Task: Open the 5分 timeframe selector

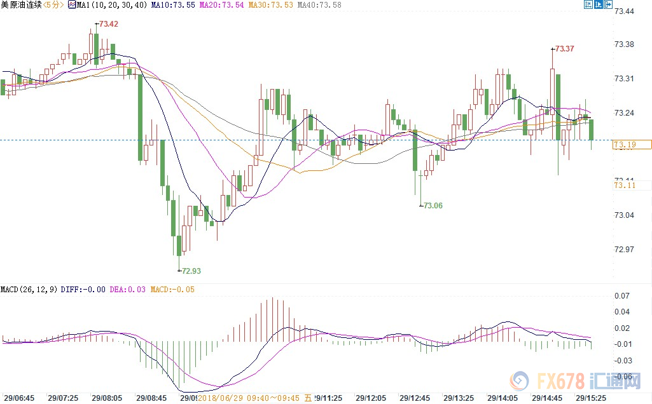Action: click(x=54, y=5)
